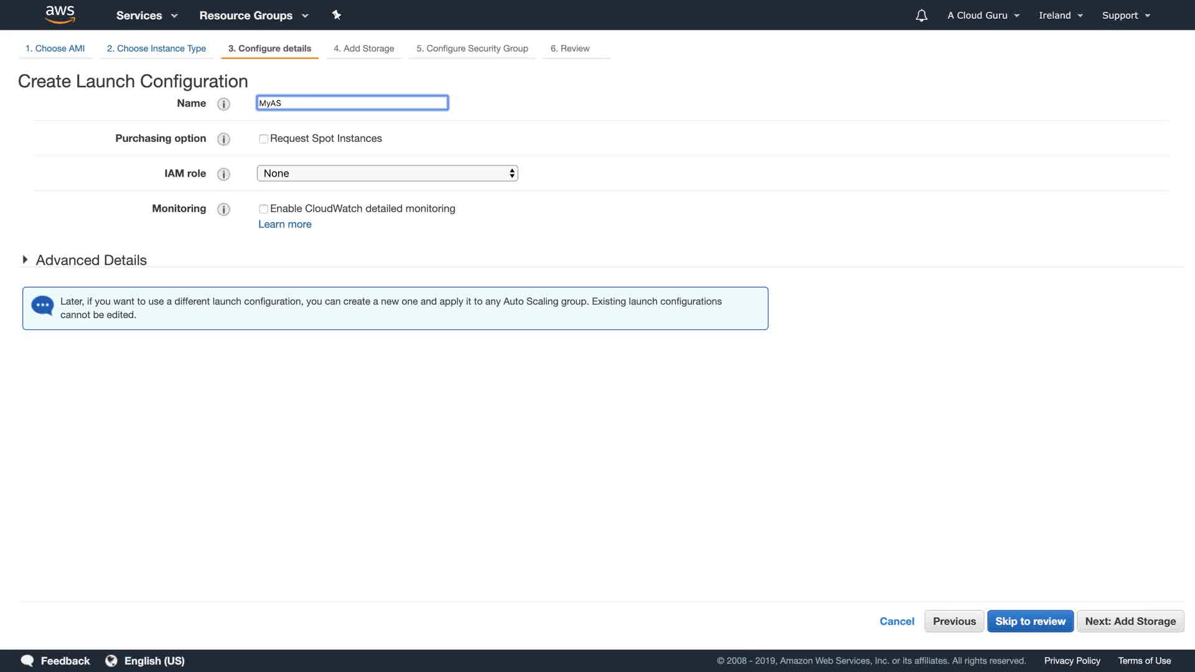Click info icon next to Name
1195x672 pixels.
pos(223,104)
